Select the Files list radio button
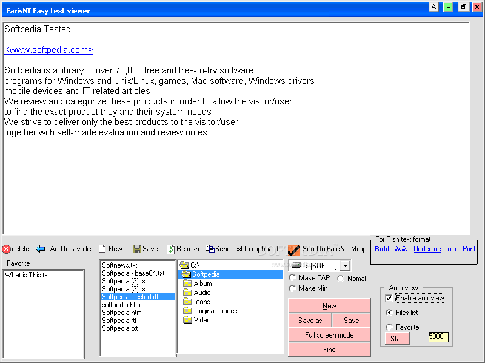This screenshot has height=363, width=485. 389,313
